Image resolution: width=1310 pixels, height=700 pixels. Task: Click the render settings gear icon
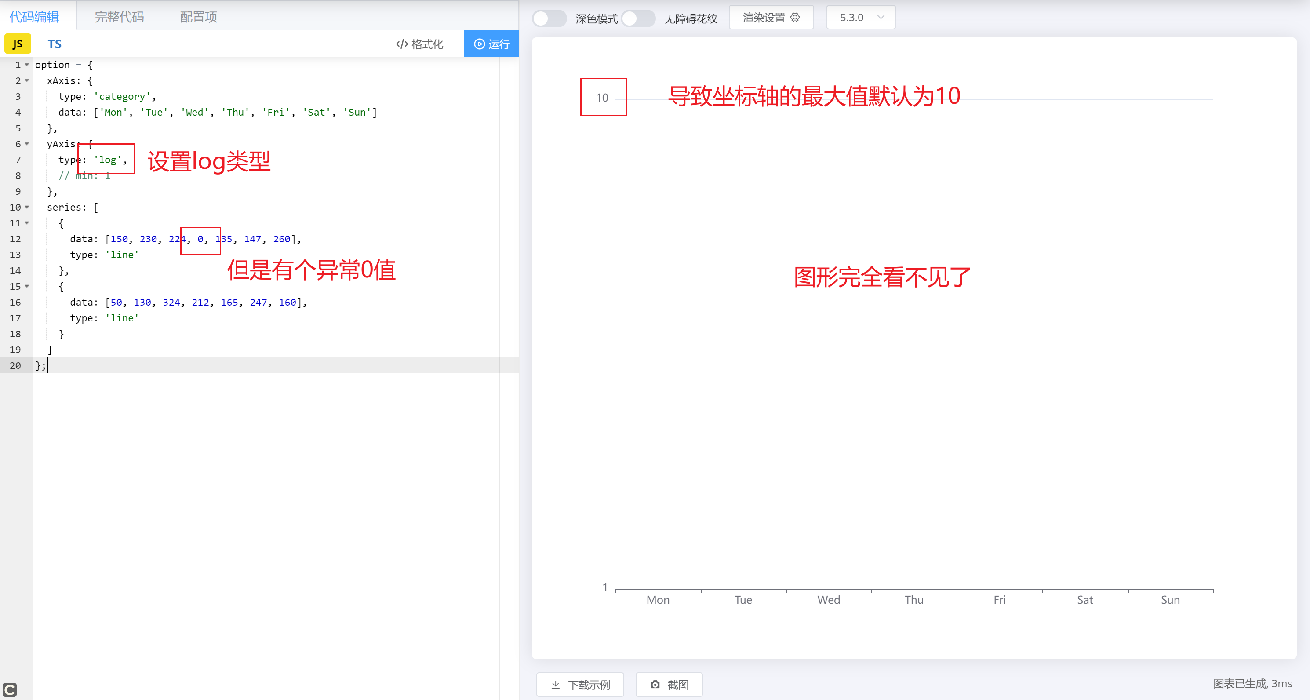[x=795, y=17]
